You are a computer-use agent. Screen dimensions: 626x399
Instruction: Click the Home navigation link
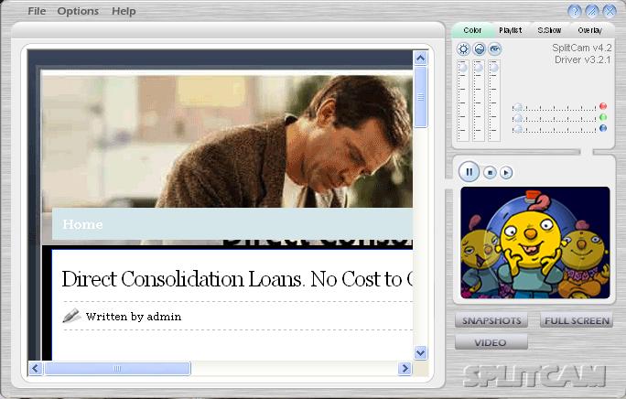[82, 224]
